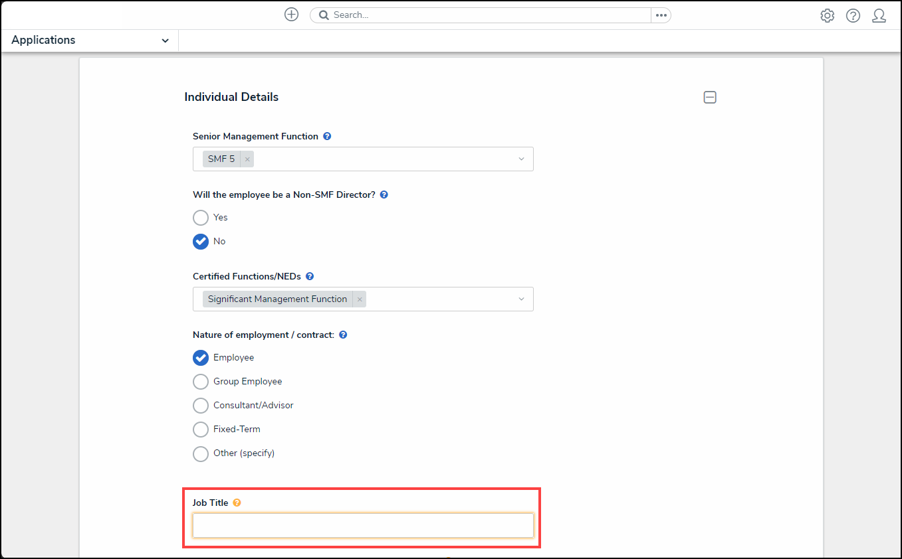Open the user profile icon
Viewport: 902px width, 559px height.
(879, 16)
